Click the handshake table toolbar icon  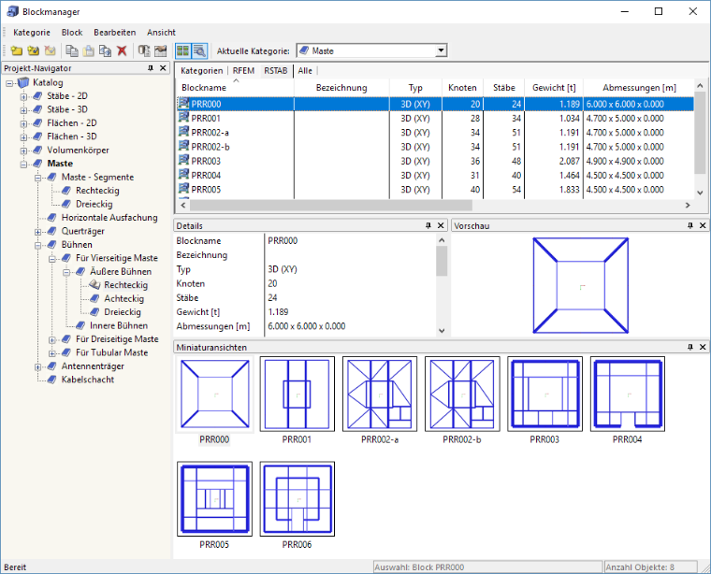tap(161, 50)
